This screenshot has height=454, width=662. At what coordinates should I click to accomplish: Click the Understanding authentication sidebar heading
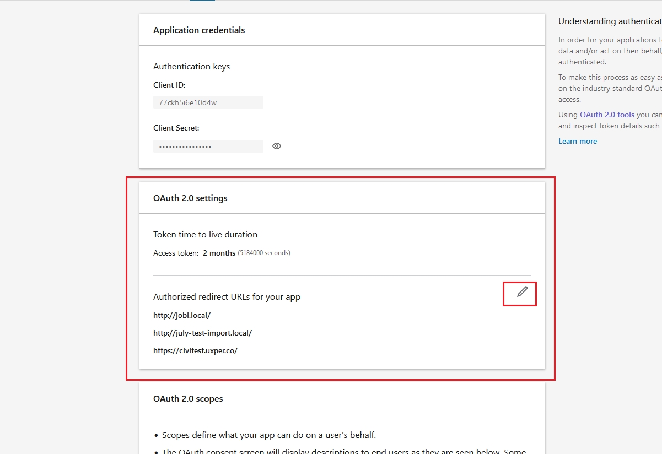click(610, 21)
